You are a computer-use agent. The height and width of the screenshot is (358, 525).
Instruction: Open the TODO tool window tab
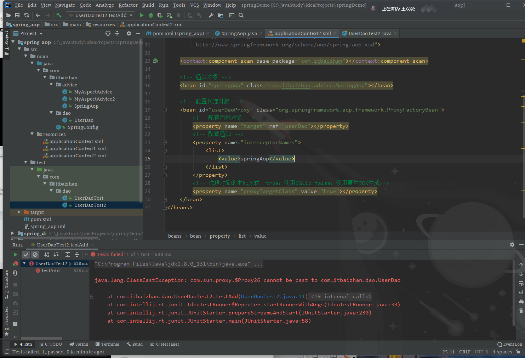(51, 344)
